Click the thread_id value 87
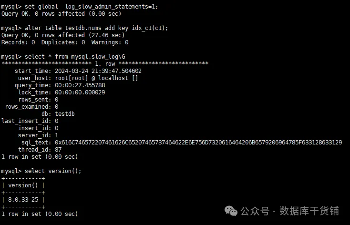The width and height of the screenshot is (350, 225). [58, 150]
